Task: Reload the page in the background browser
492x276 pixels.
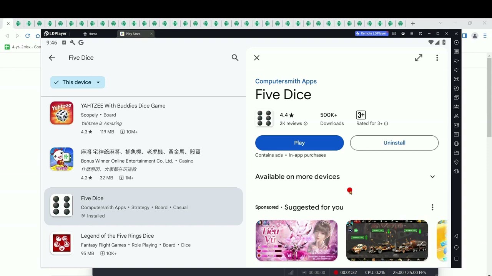Action: pos(27,36)
